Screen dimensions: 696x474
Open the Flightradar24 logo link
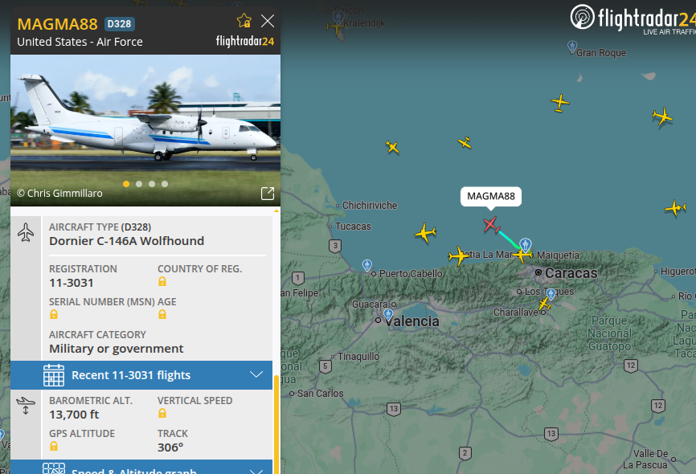point(633,18)
